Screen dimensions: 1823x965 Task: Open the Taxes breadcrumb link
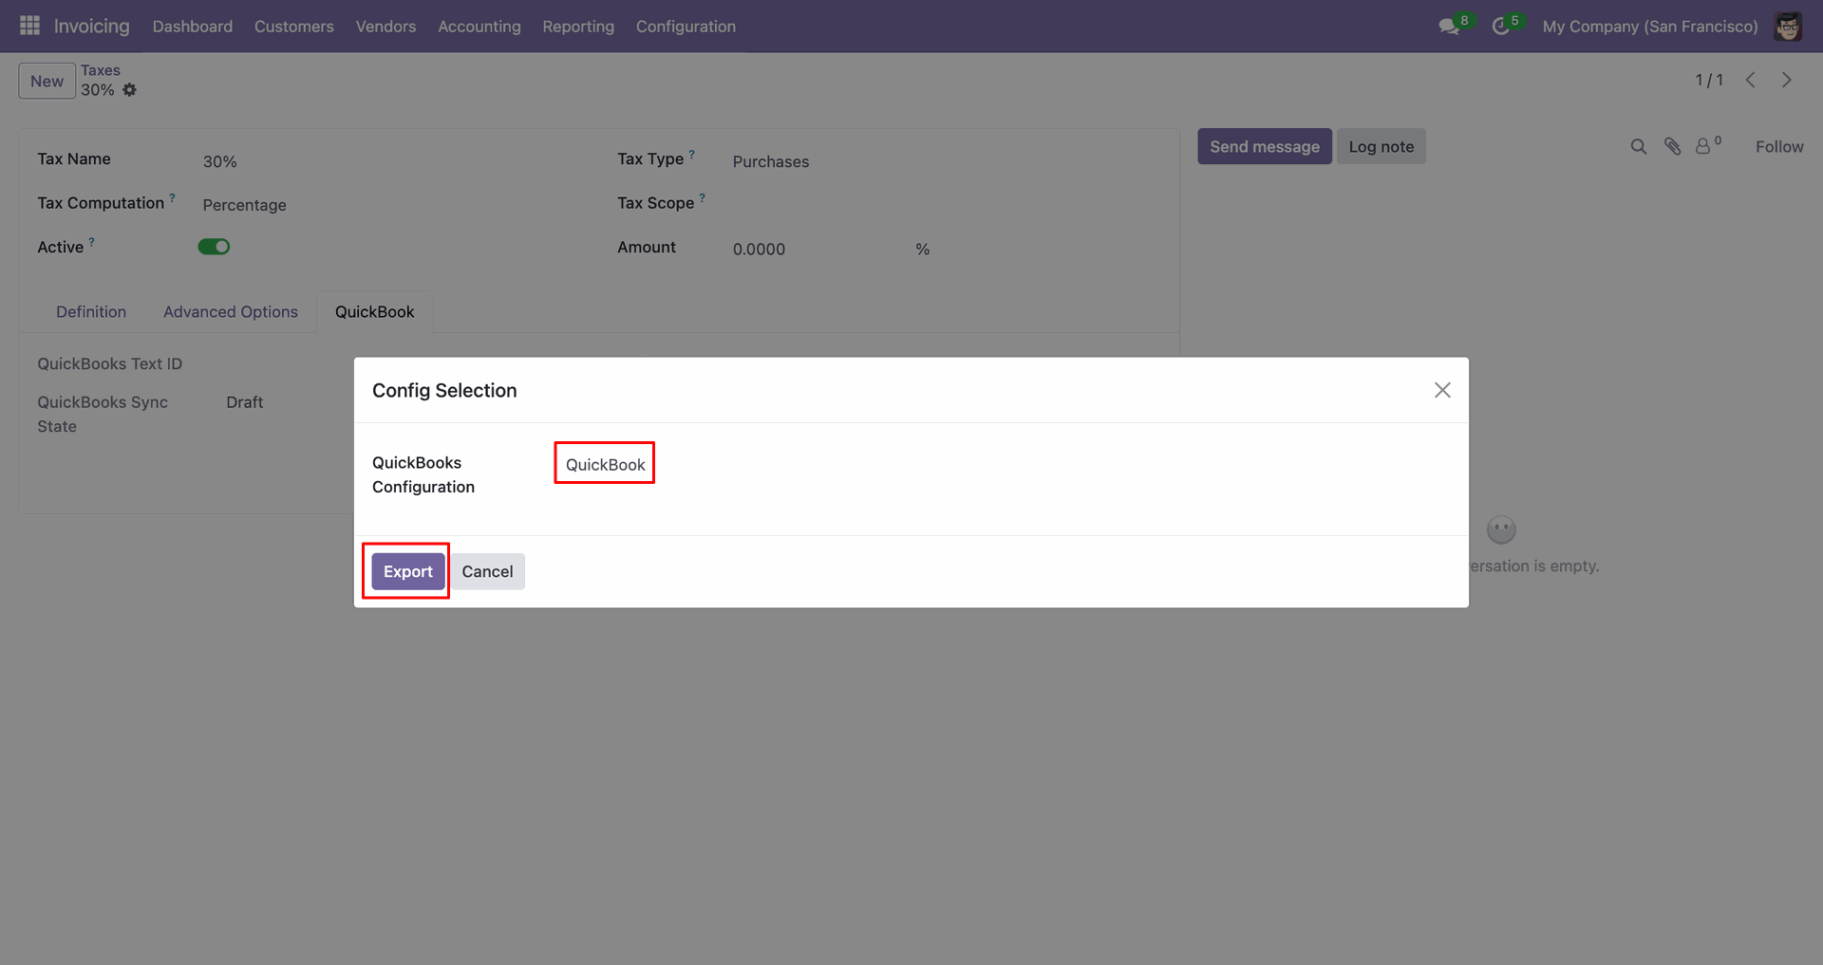point(101,70)
